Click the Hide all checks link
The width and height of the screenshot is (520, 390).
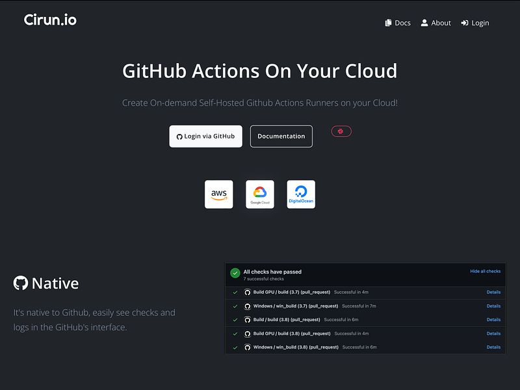point(485,271)
